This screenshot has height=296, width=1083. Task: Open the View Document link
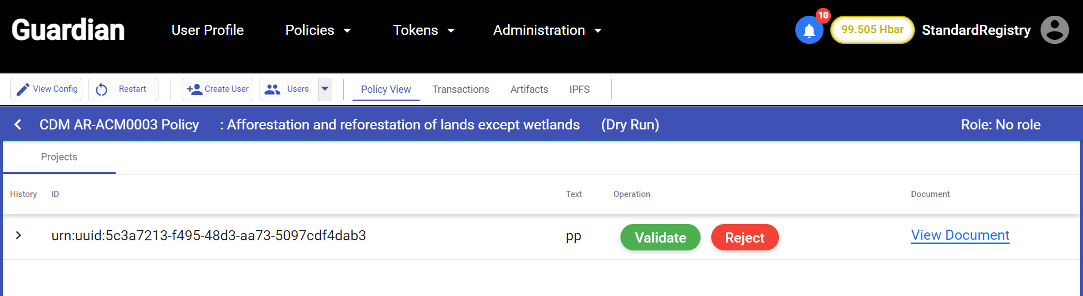point(960,235)
